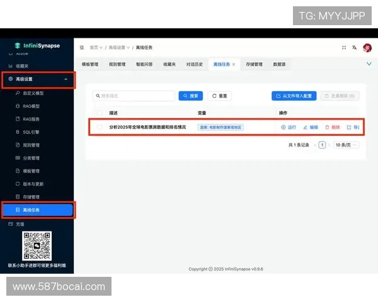Close the 离线任务 tab
Screen dimensions: 378x302
(234, 65)
